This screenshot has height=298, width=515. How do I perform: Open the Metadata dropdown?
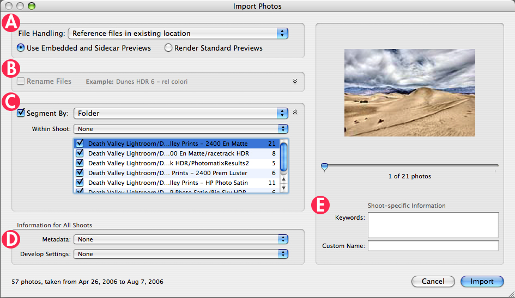pos(181,239)
